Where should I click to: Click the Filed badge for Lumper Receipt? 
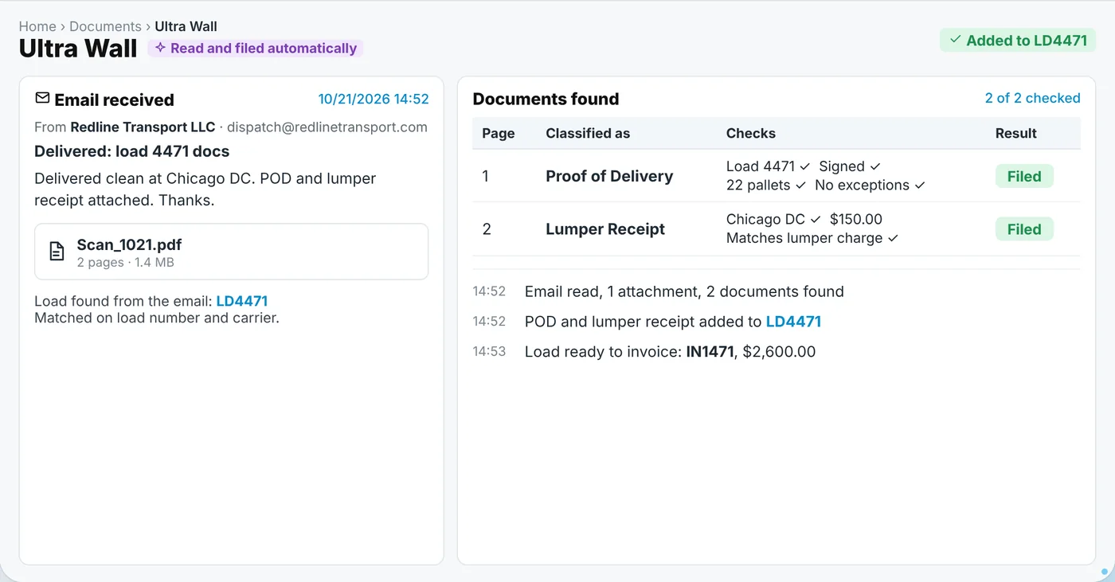coord(1024,229)
